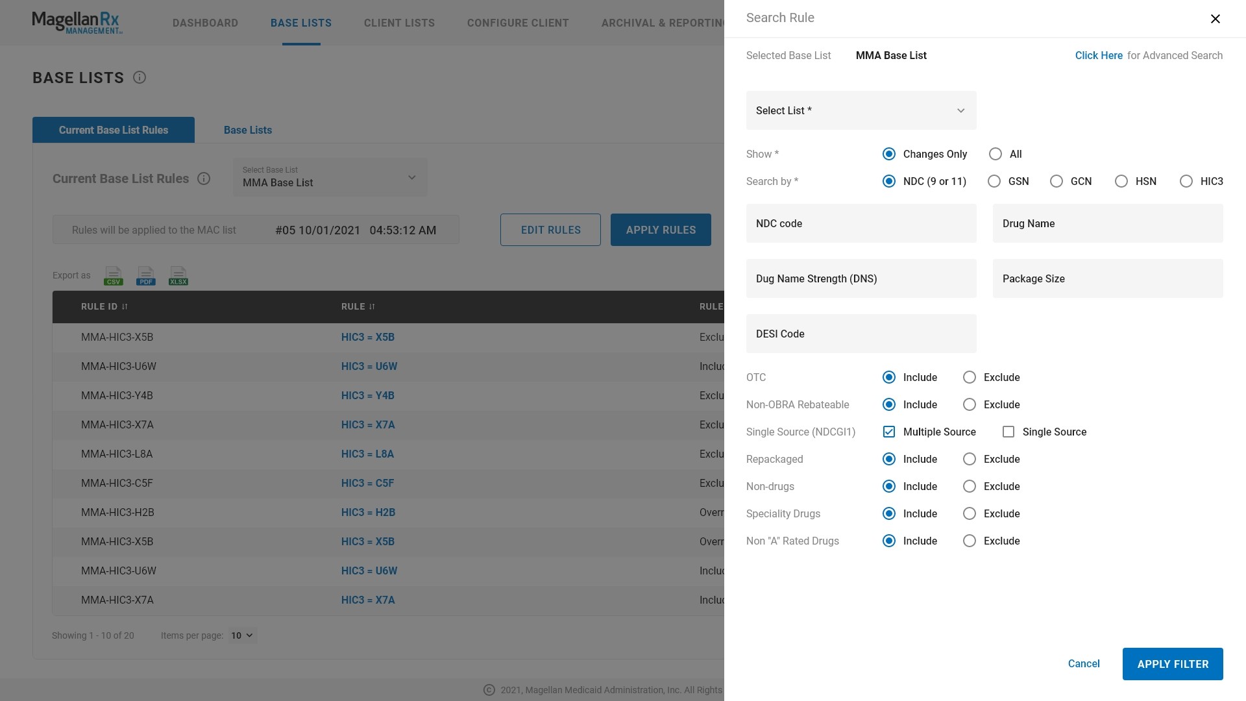Click info icon beside BASE LISTS heading
The height and width of the screenshot is (701, 1246).
pos(140,78)
